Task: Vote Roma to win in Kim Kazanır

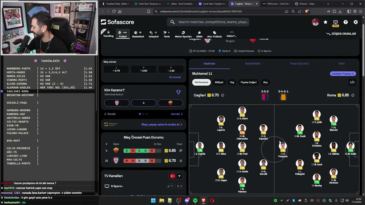Action: click(x=170, y=103)
